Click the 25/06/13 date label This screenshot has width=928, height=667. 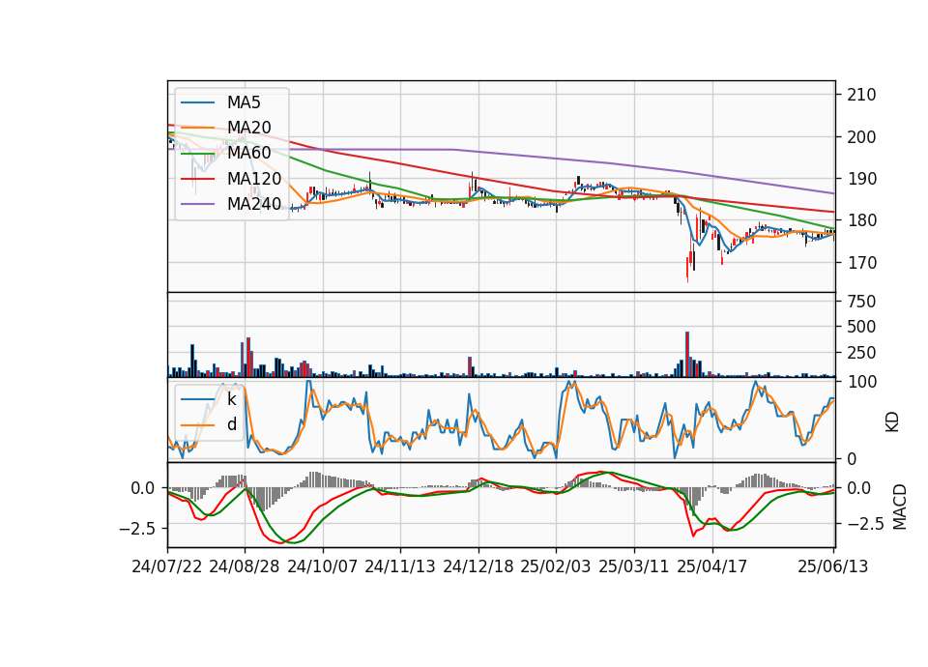tap(832, 566)
